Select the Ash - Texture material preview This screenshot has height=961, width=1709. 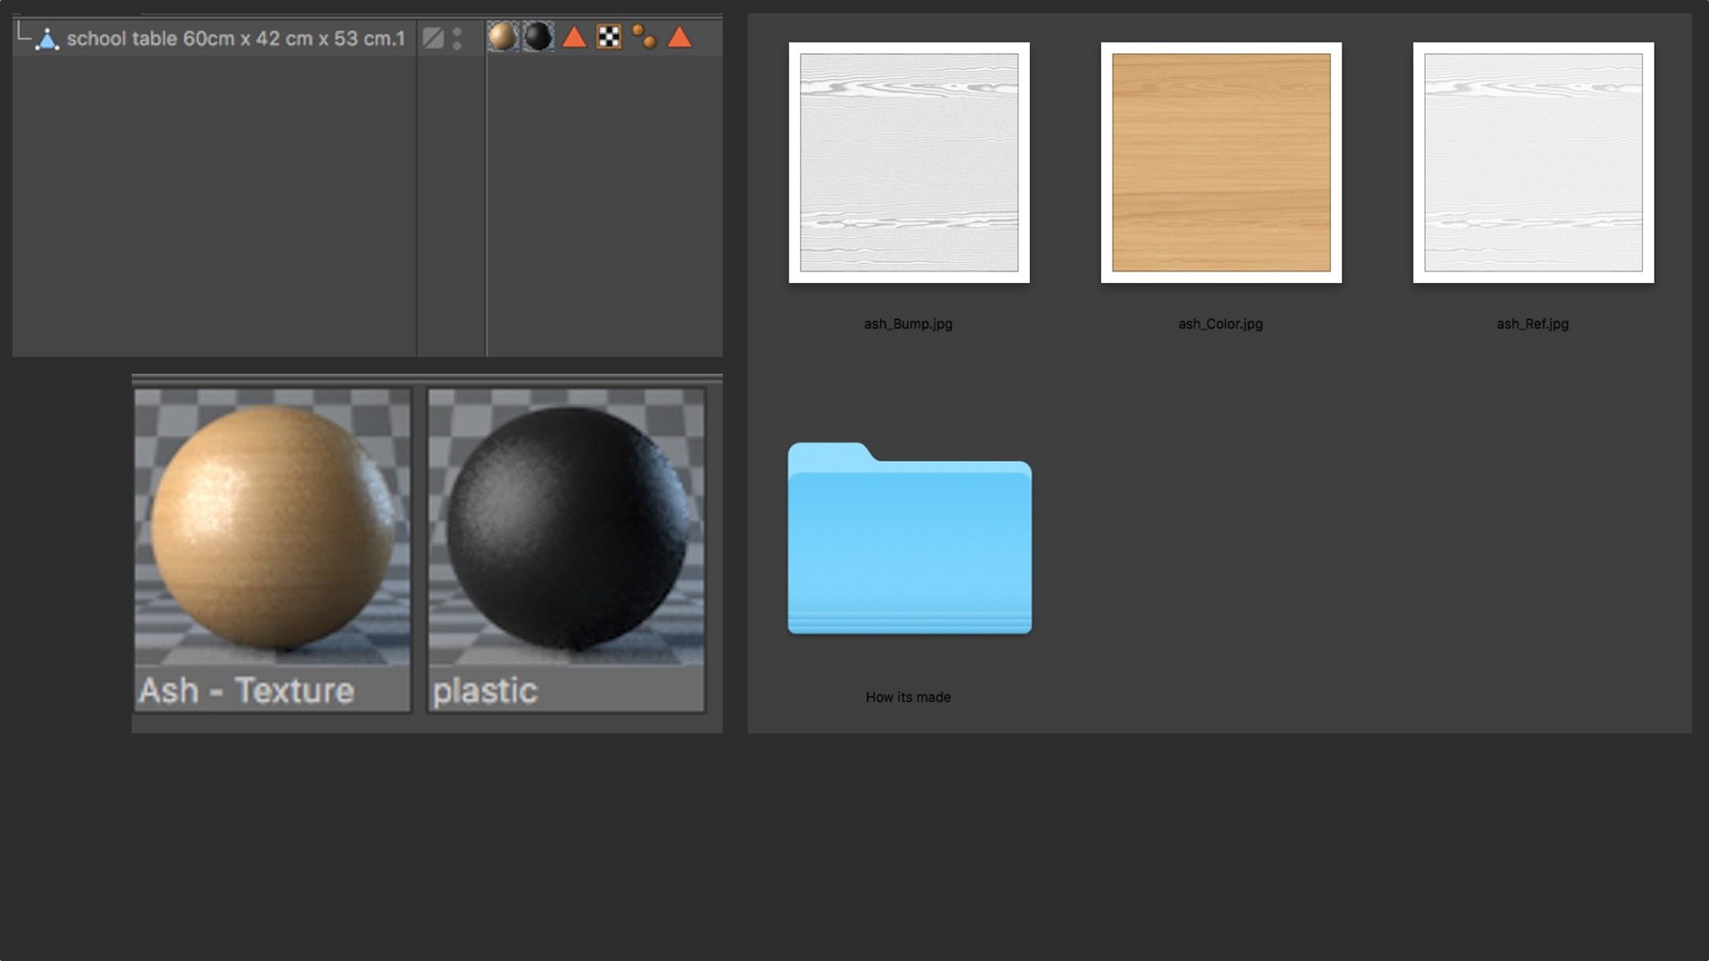point(272,527)
